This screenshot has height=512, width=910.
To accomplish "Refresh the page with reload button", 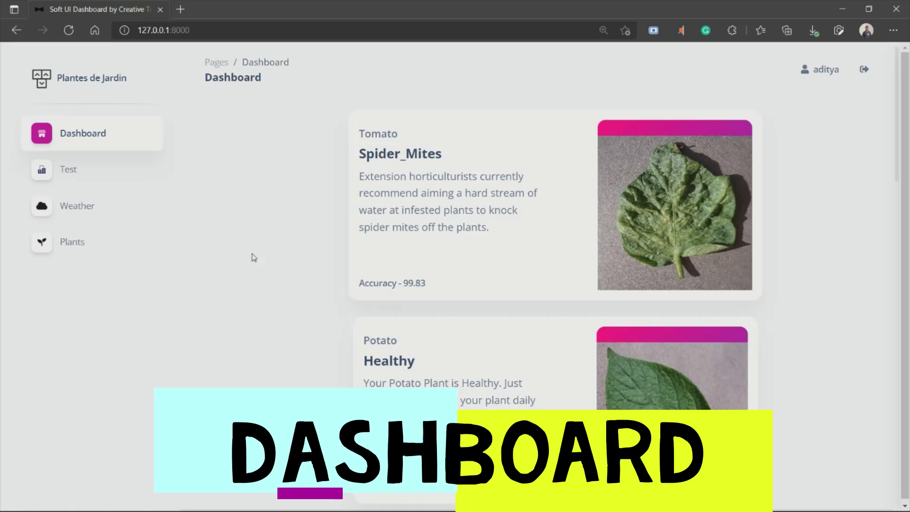I will click(x=69, y=30).
